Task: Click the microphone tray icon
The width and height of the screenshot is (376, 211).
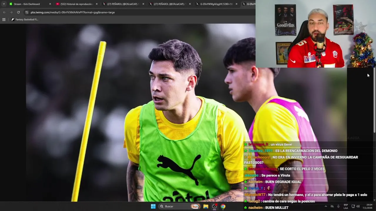Action: (x=338, y=206)
